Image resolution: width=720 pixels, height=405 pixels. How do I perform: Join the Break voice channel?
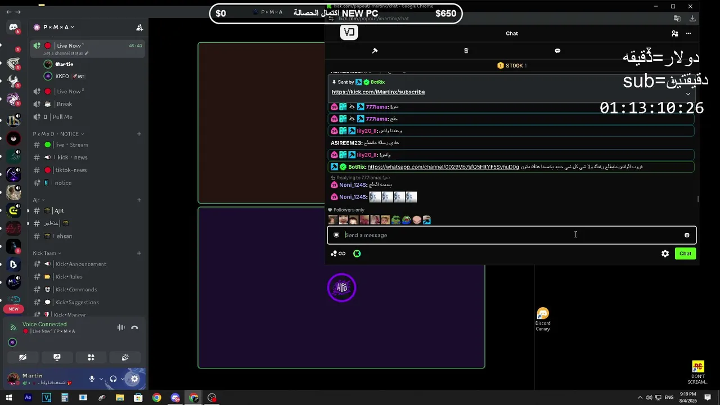click(88, 104)
